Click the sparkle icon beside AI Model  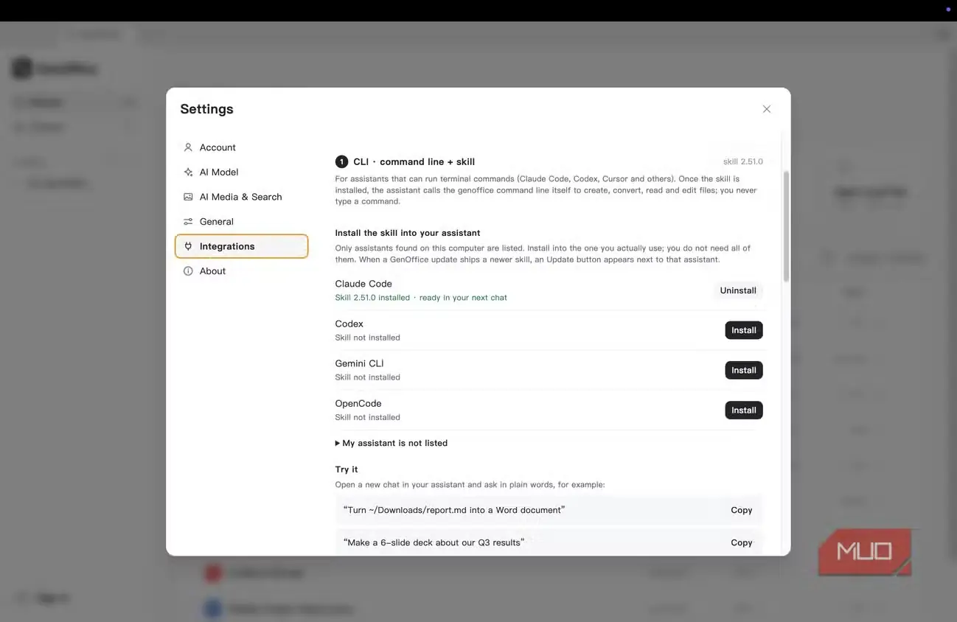pyautogui.click(x=188, y=172)
